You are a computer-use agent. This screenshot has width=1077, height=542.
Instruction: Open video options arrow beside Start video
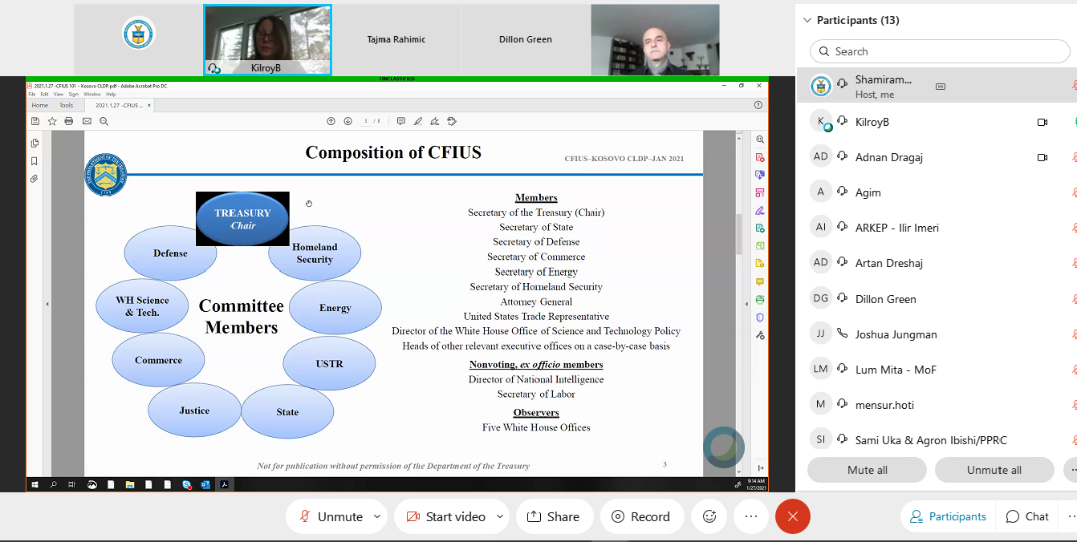pyautogui.click(x=500, y=517)
